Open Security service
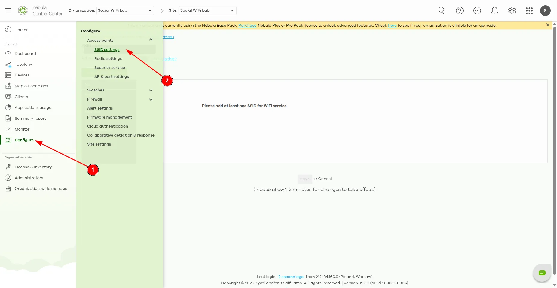Viewport: 557px width, 288px height. tap(109, 67)
